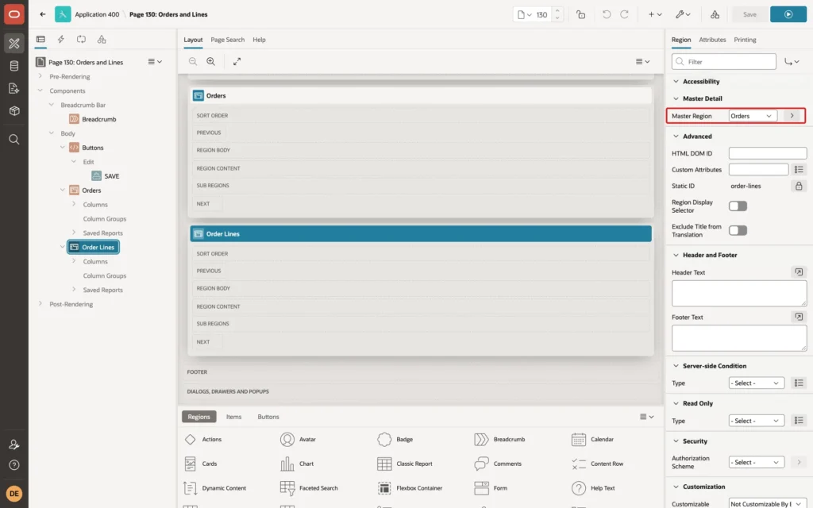Screen dimensions: 813x508
Task: Click the Undo icon
Action: (606, 14)
